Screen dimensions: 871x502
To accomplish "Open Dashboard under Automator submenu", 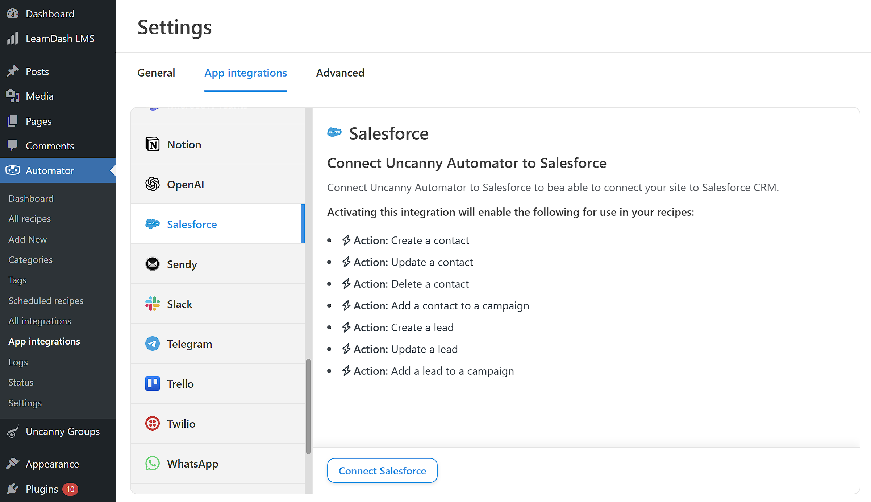I will (x=31, y=198).
